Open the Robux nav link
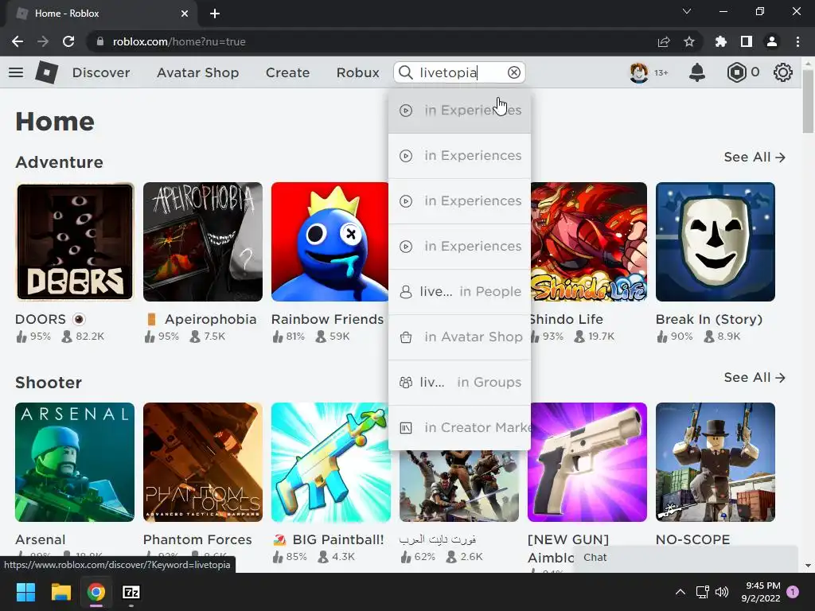Viewport: 815px width, 611px height. click(x=357, y=72)
